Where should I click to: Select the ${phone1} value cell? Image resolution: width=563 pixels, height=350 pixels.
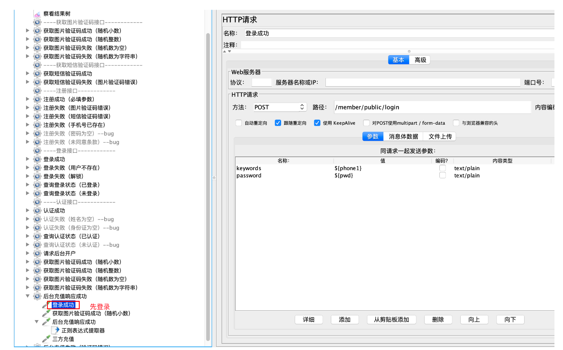[383, 168]
